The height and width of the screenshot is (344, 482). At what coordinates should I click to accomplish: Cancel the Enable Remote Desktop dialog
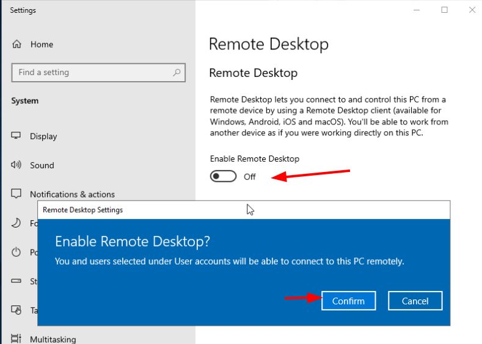tap(415, 301)
